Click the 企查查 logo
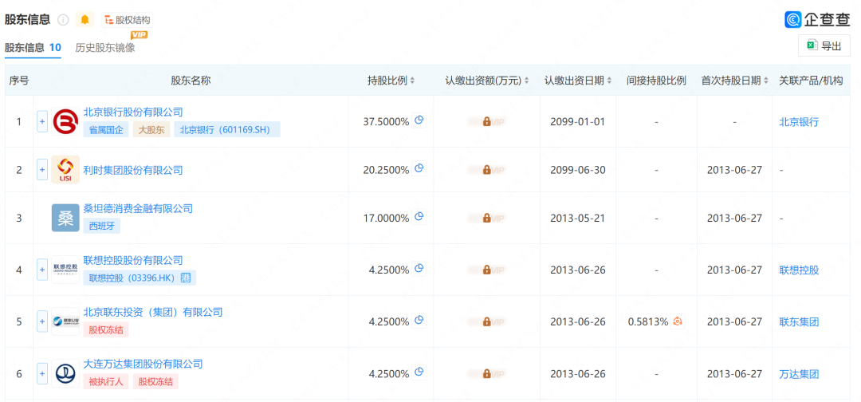The height and width of the screenshot is (402, 861). click(x=817, y=20)
